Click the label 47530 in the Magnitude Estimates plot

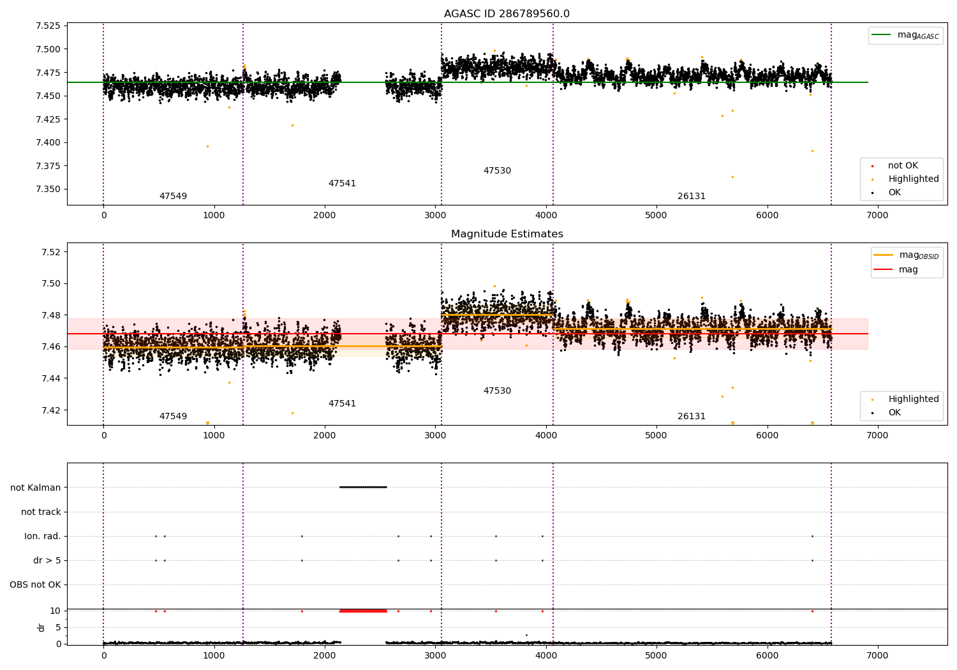pos(497,391)
